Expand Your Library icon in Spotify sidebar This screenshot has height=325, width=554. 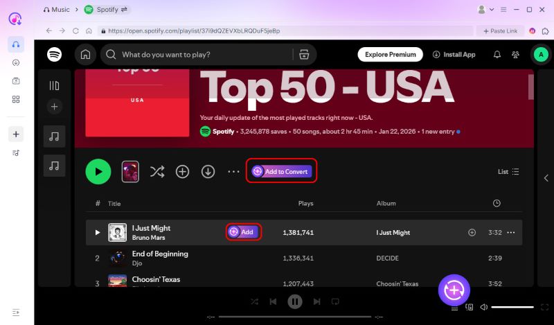[54, 85]
